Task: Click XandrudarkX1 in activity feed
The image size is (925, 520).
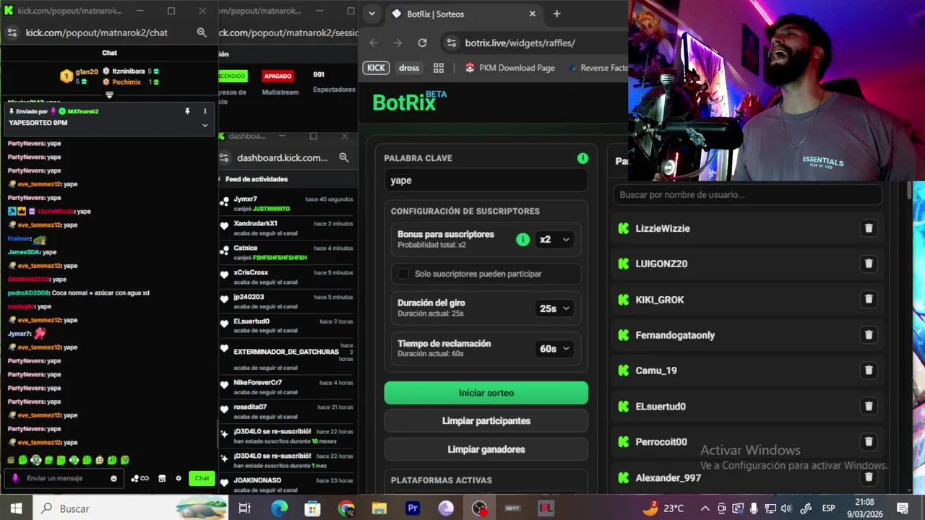Action: pyautogui.click(x=255, y=223)
